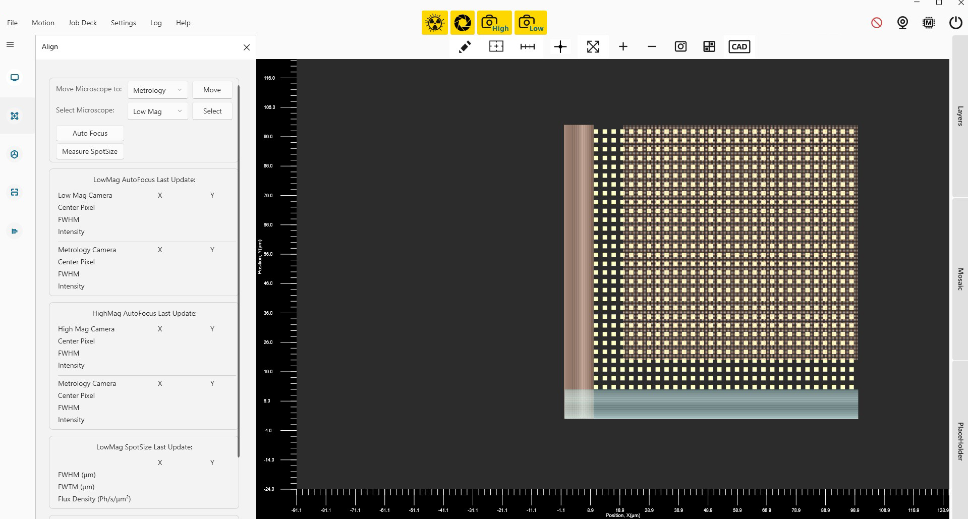968x519 pixels.
Task: Toggle the Low mag camera button
Action: tap(530, 23)
